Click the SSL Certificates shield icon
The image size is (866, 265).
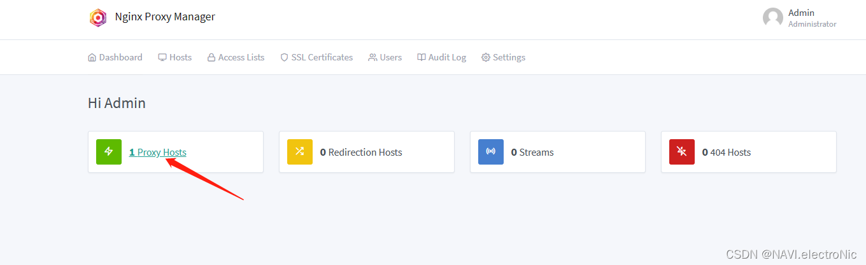pos(285,57)
